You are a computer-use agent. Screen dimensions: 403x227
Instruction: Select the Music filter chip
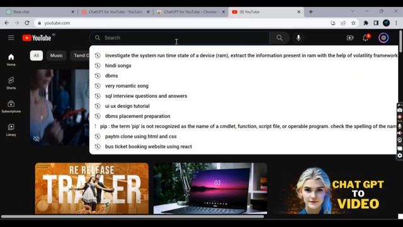[56, 55]
